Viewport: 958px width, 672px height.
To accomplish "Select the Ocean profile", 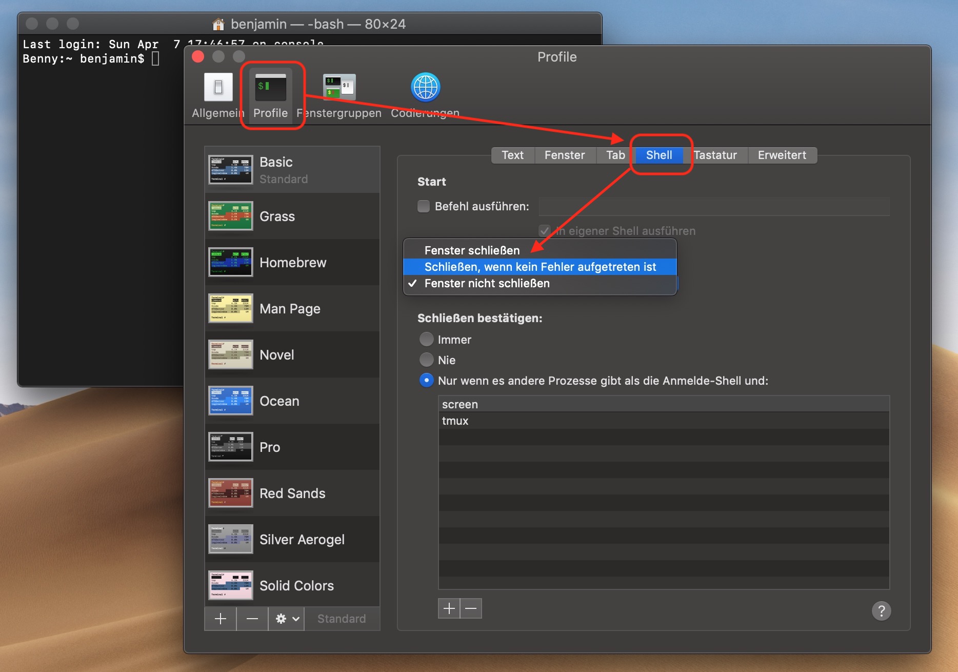I will [292, 401].
